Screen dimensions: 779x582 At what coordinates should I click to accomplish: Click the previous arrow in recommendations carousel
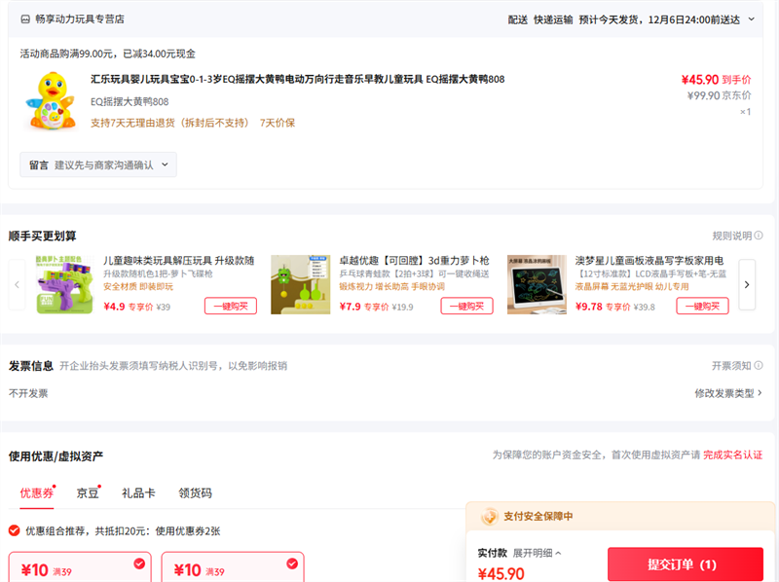point(17,285)
